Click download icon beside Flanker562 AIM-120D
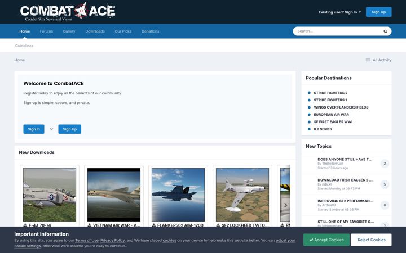406x253 pixels. click(x=153, y=225)
